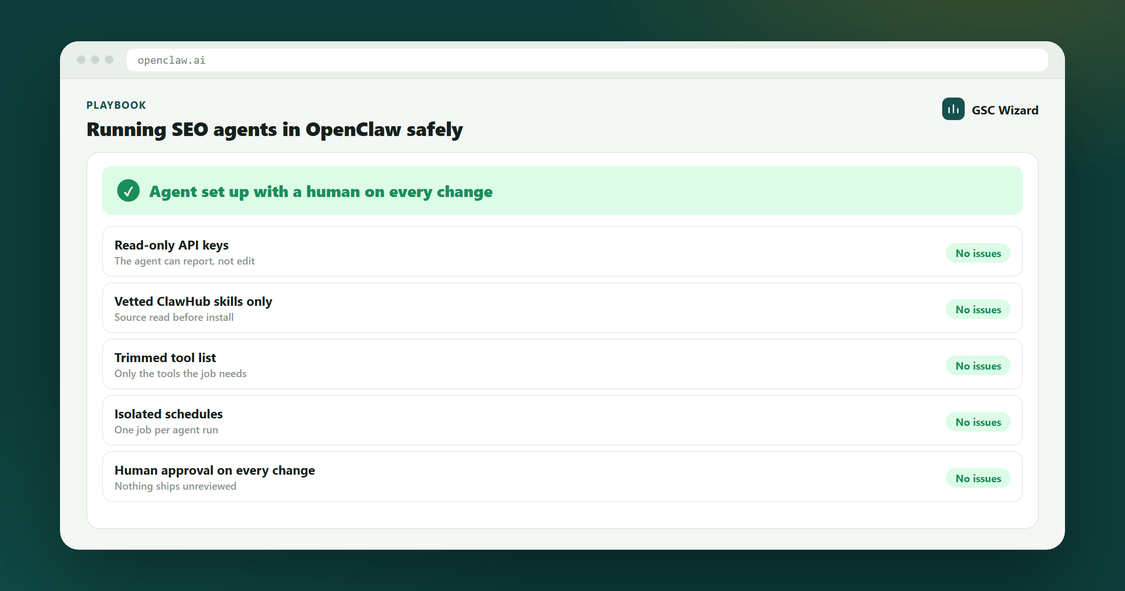This screenshot has height=591, width=1125.
Task: Click the text The agent can report, not edit
Action: click(185, 261)
